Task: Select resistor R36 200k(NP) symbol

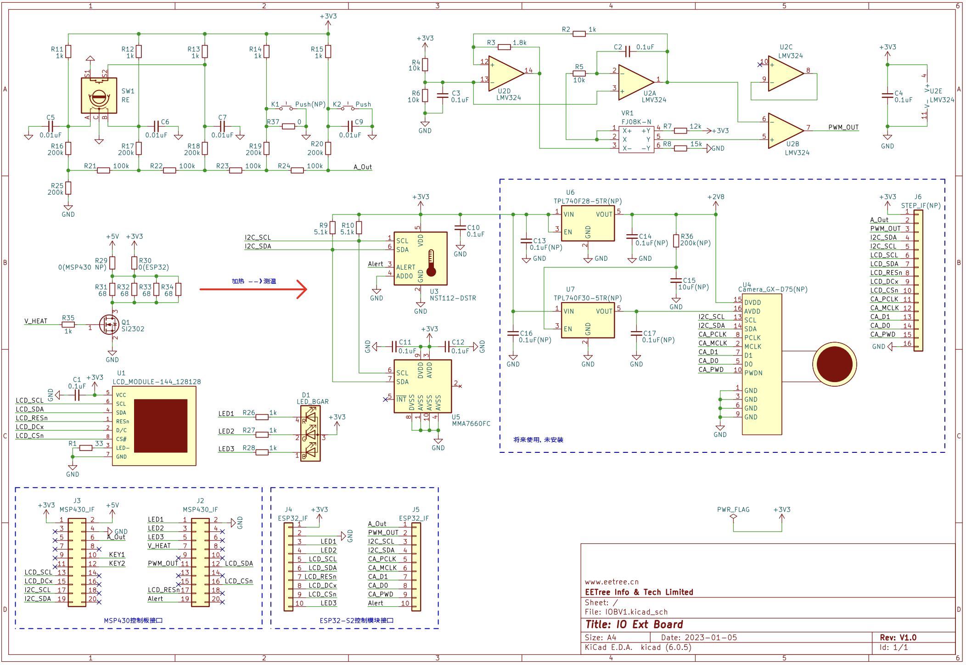Action: point(676,241)
